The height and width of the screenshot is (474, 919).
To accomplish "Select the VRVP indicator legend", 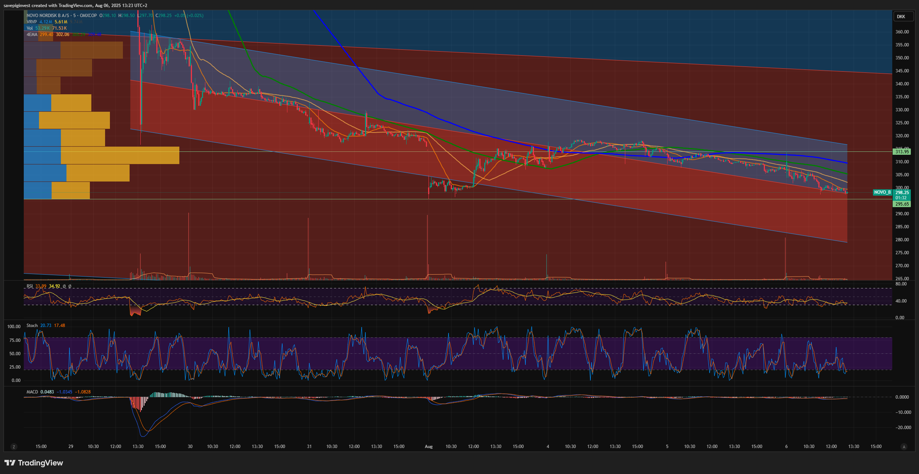I will tap(32, 22).
